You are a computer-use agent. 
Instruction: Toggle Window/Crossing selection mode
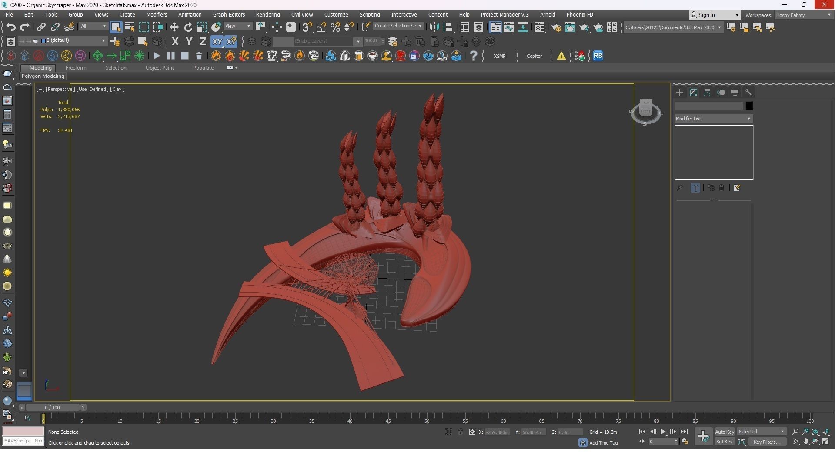pyautogui.click(x=157, y=27)
